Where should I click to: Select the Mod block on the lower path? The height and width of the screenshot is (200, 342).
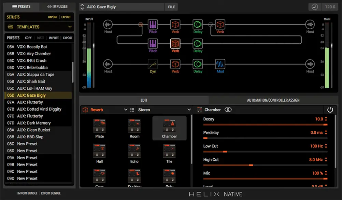coord(220,64)
